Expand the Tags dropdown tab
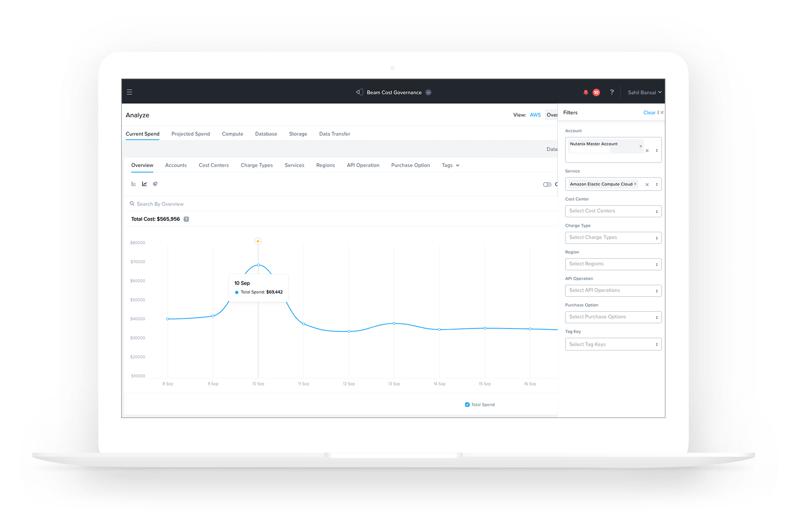 450,165
